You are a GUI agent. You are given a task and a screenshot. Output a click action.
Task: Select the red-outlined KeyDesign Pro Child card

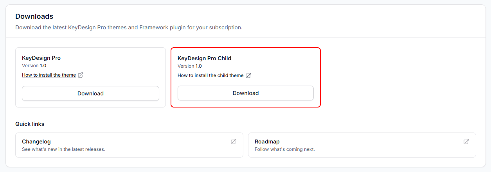coord(246,77)
